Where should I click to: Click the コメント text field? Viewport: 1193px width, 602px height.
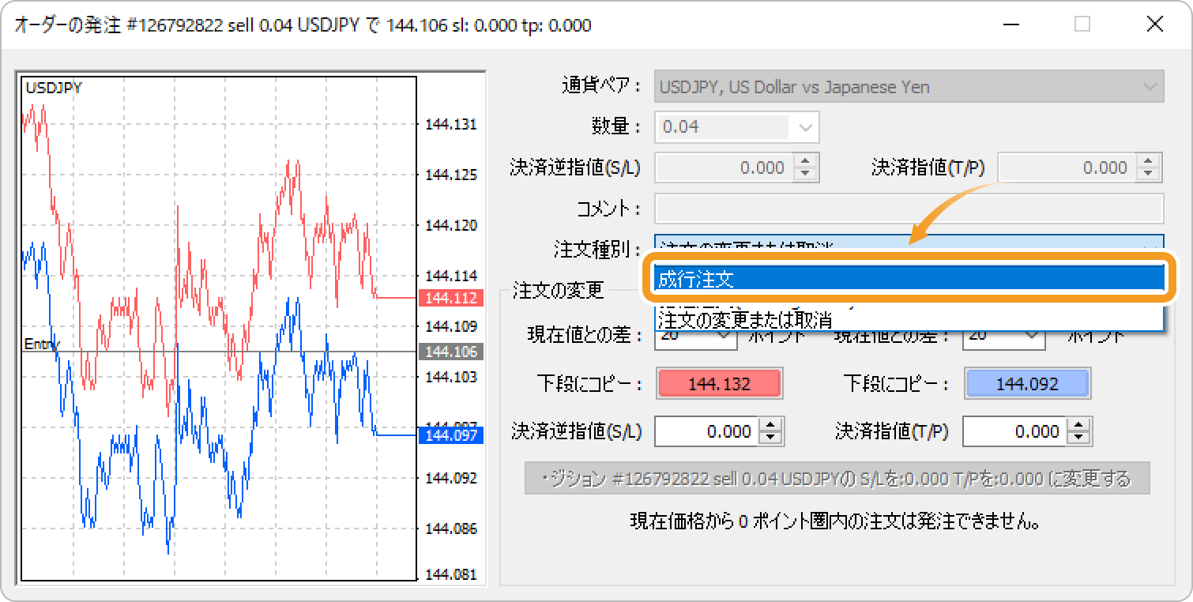909,209
